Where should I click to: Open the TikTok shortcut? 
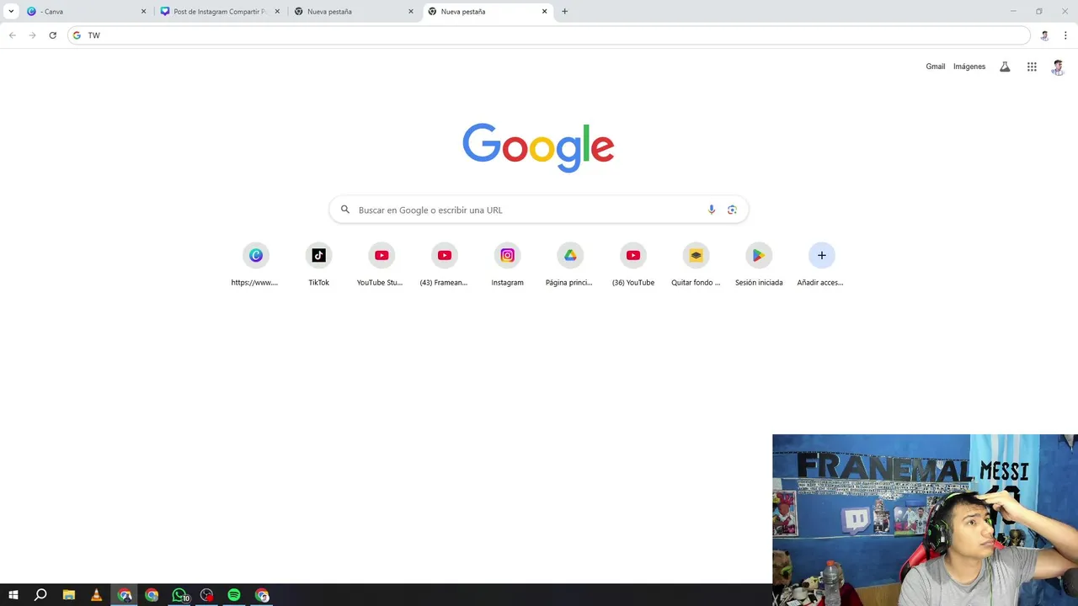tap(318, 263)
